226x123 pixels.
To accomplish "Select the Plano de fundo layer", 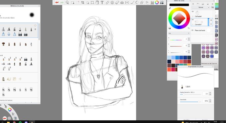I will point(202,31).
